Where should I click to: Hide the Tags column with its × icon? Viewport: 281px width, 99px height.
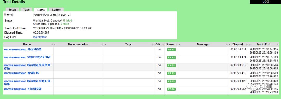coord(105,45)
